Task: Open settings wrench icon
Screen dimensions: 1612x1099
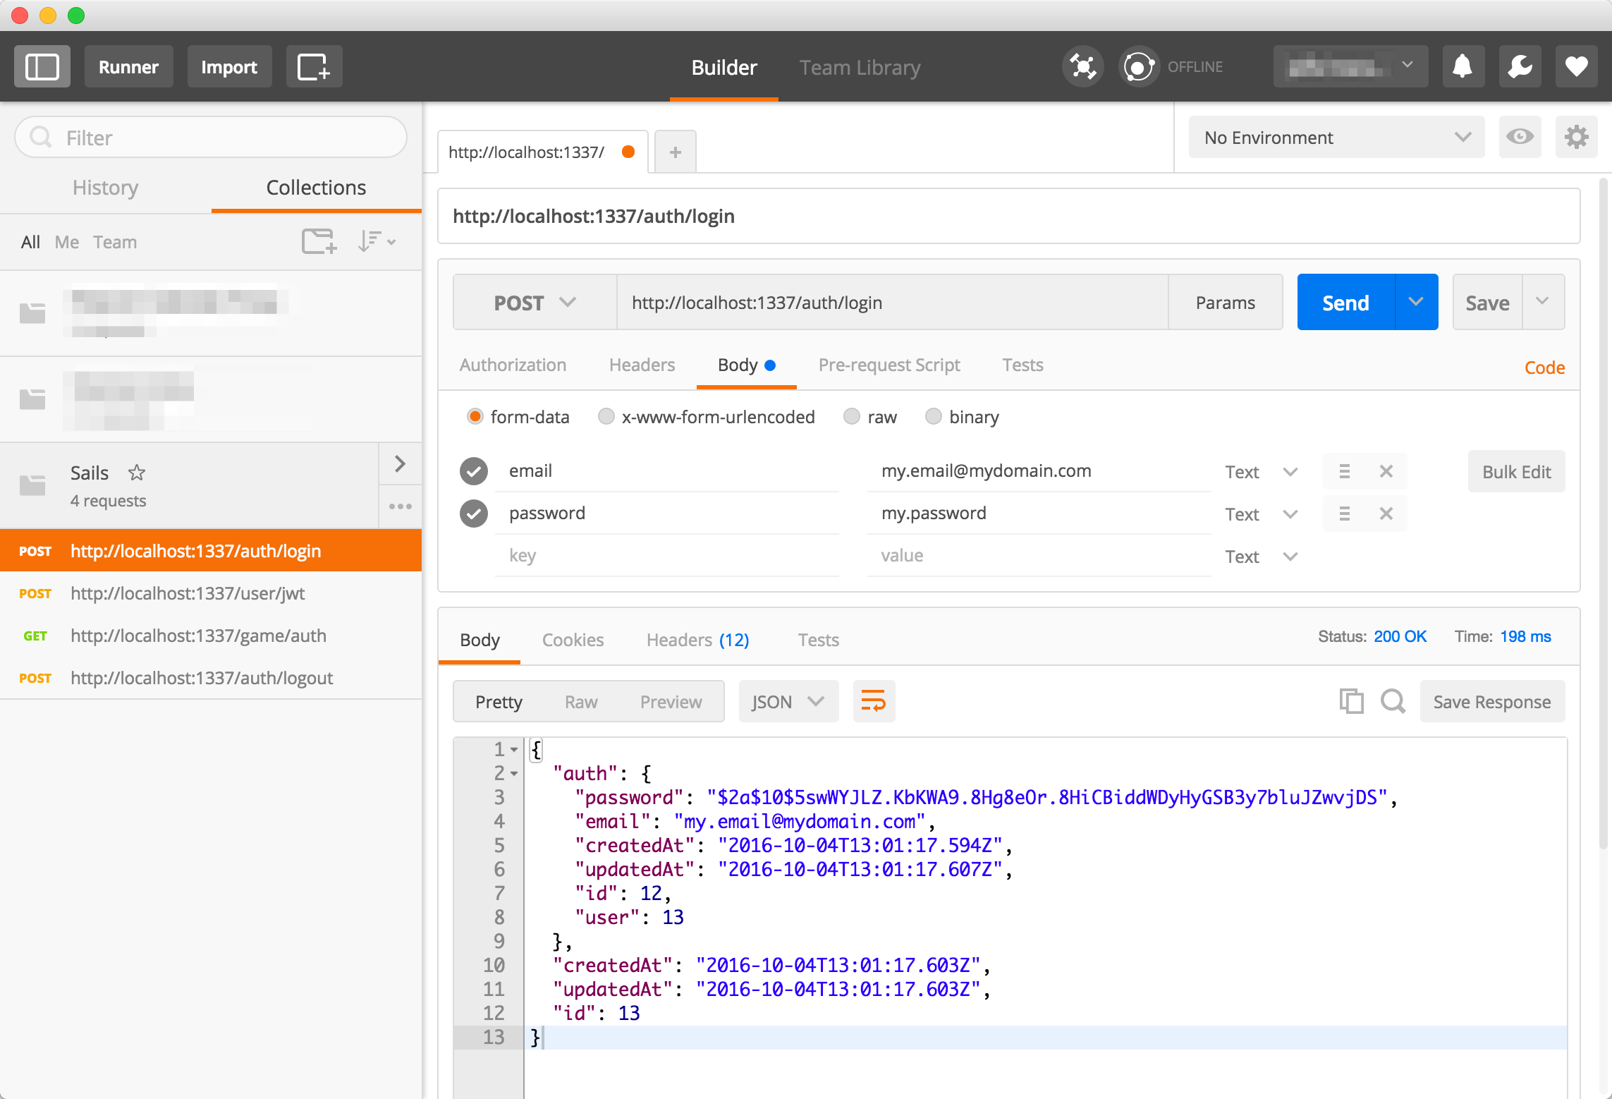Action: 1520,67
